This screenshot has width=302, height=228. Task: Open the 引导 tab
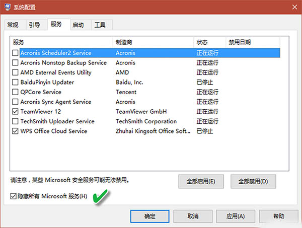(x=34, y=25)
